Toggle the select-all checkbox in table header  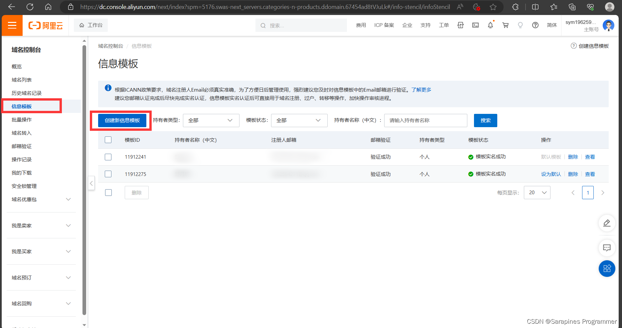point(108,140)
